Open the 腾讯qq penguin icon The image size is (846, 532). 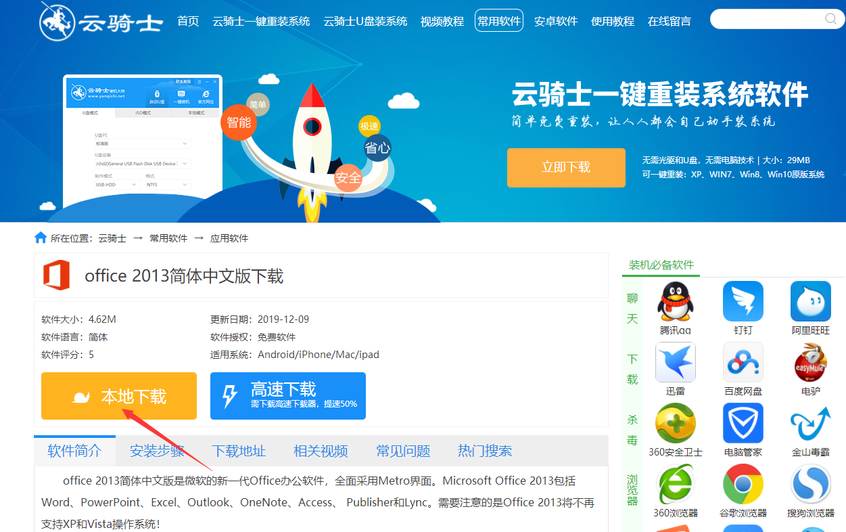pyautogui.click(x=676, y=302)
